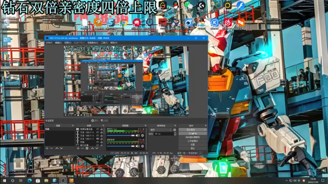This screenshot has height=184, width=328.
Task: Toggle lock on 文本 (GDI+) 5 source
Action: pos(101,132)
